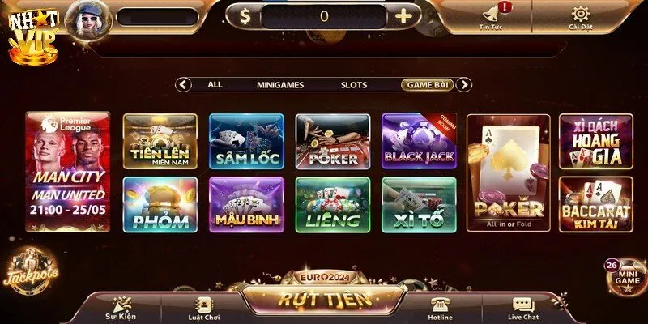Launch the Mậu Binh card game
Image resolution: width=648 pixels, height=324 pixels.
coord(247,205)
